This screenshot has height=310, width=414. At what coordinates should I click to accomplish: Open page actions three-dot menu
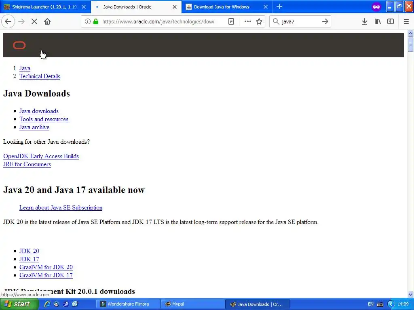pos(247,22)
